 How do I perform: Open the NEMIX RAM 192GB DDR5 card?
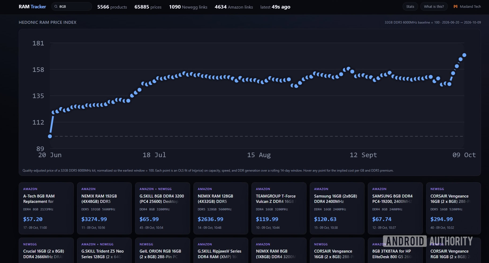104,208
